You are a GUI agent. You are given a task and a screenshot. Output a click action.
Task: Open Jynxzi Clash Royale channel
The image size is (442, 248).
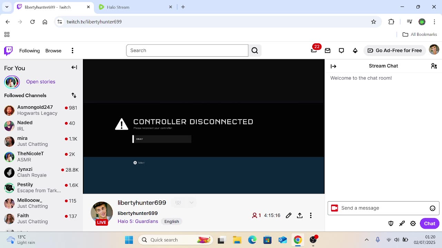pyautogui.click(x=41, y=172)
